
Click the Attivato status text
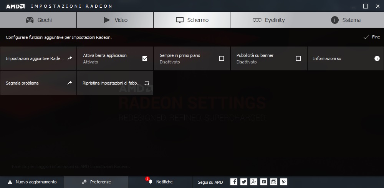coord(91,62)
